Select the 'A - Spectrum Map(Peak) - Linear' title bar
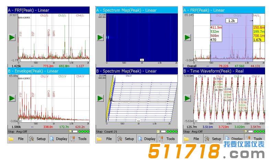 coord(136,10)
